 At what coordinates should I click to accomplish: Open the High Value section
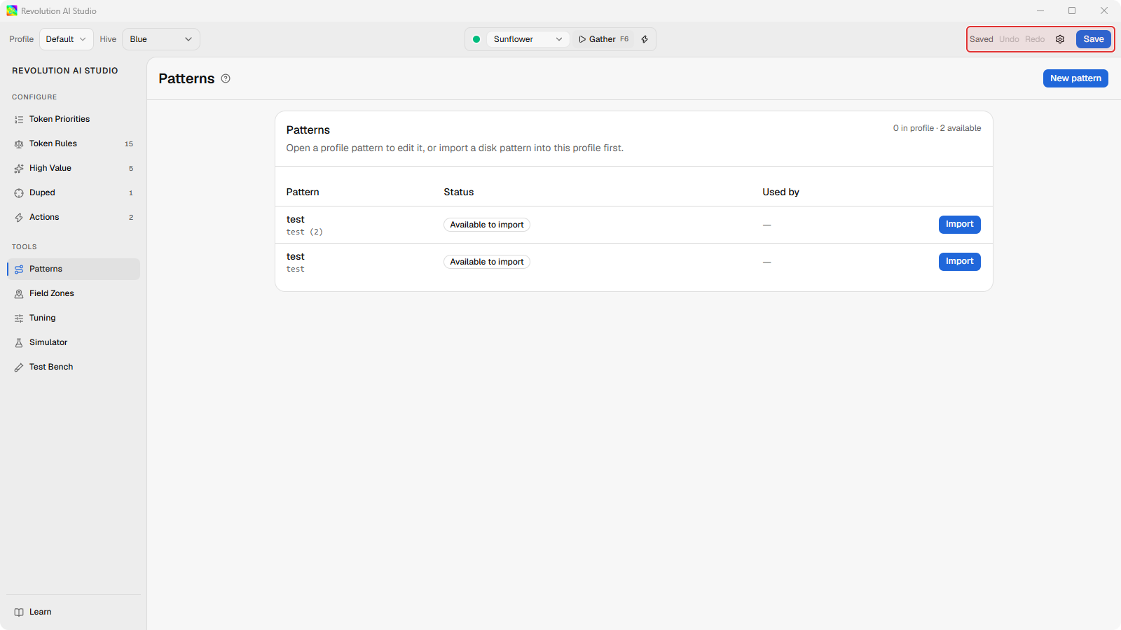(x=74, y=168)
